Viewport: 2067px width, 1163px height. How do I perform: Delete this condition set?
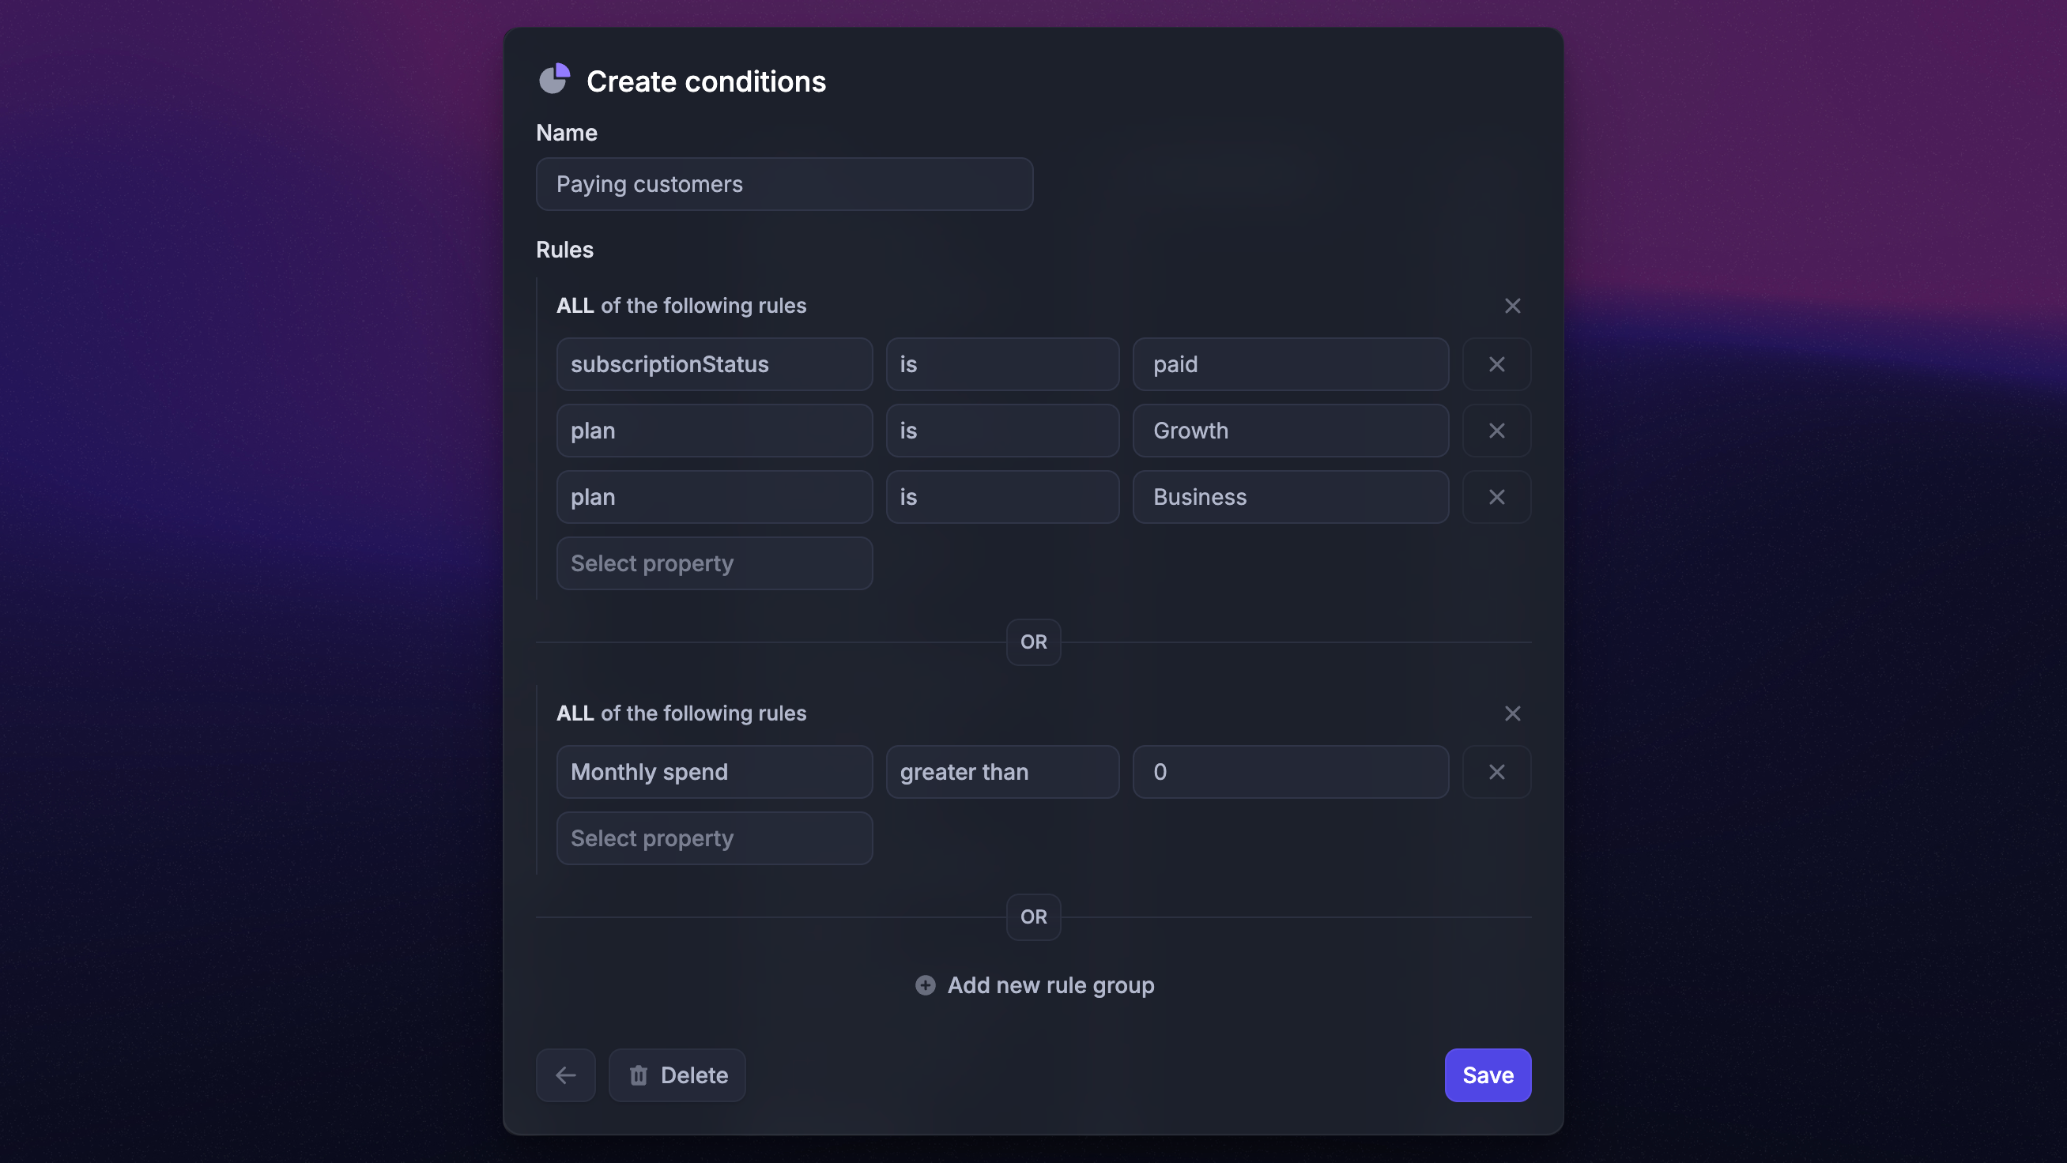point(677,1075)
